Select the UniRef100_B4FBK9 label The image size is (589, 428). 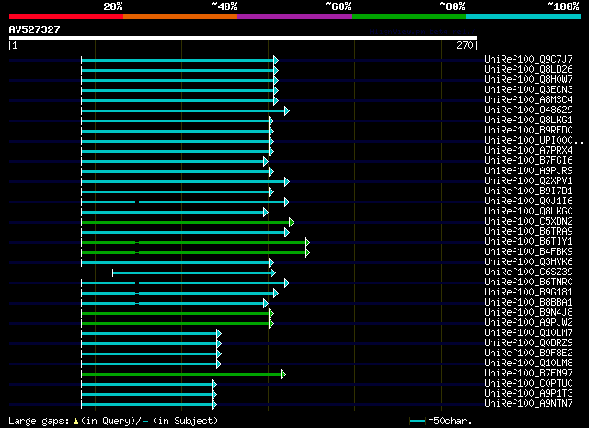pyautogui.click(x=528, y=252)
